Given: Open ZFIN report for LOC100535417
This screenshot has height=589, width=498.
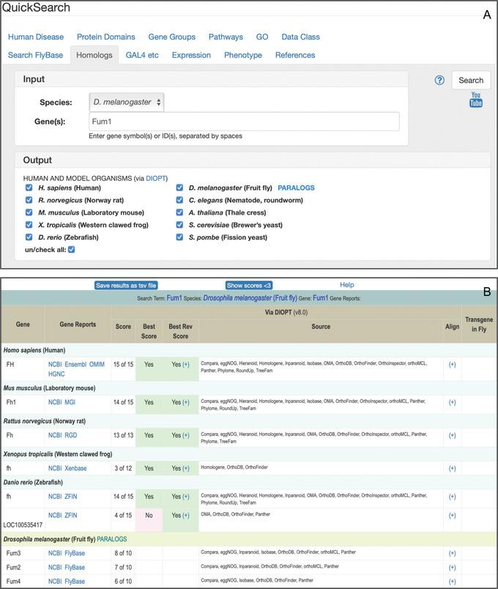Looking at the screenshot, I should click(70, 516).
